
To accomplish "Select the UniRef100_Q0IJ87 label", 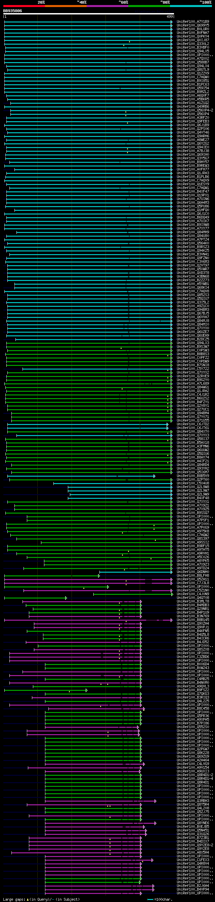I will 193,40.
